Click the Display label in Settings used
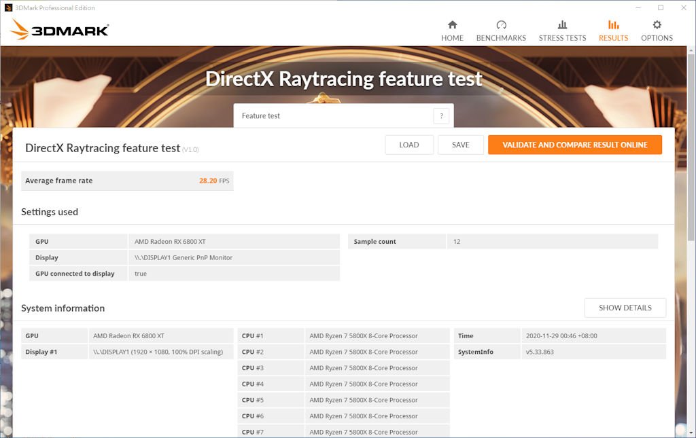696x438 pixels. click(47, 257)
